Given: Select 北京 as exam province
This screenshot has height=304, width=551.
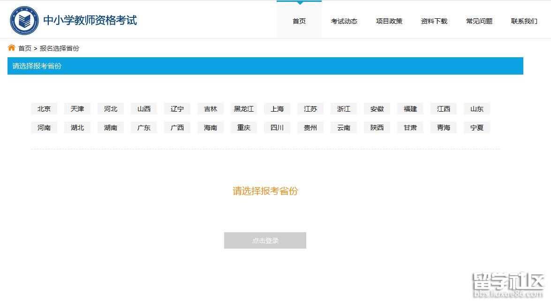Looking at the screenshot, I should pos(44,109).
